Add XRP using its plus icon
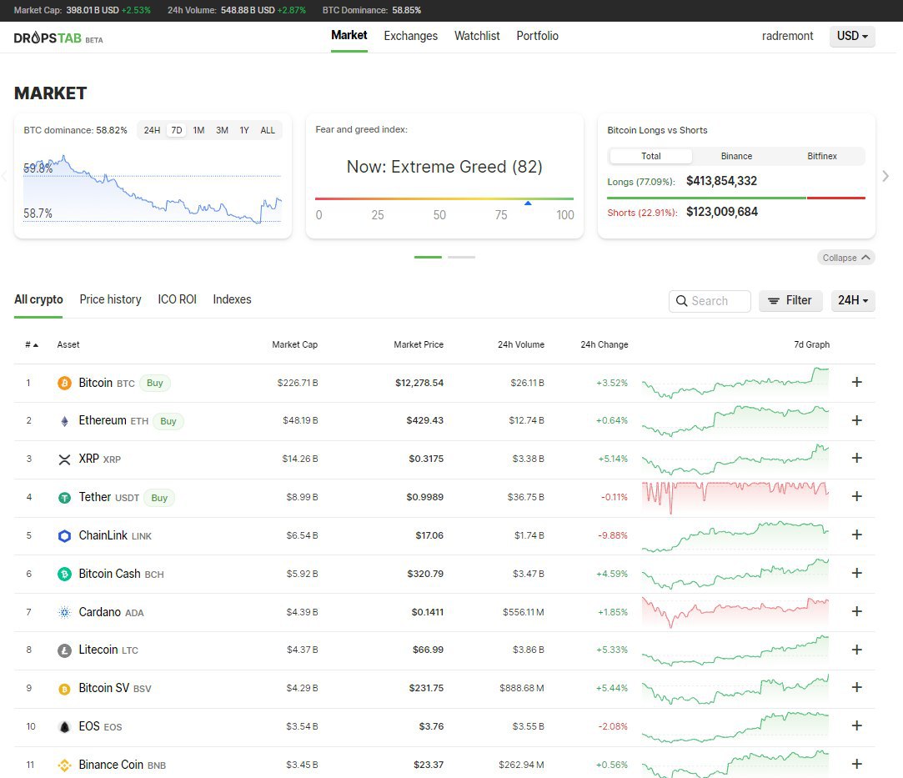Screen dimensions: 903x778 [857, 458]
